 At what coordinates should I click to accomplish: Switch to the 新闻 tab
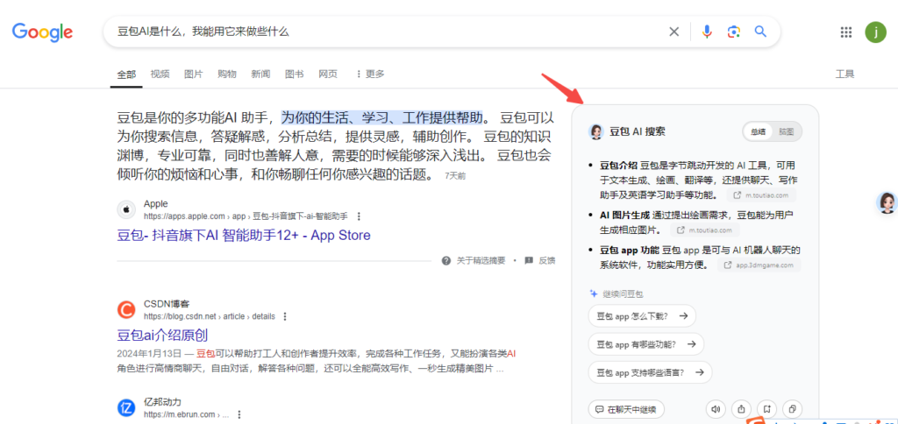pyautogui.click(x=260, y=74)
